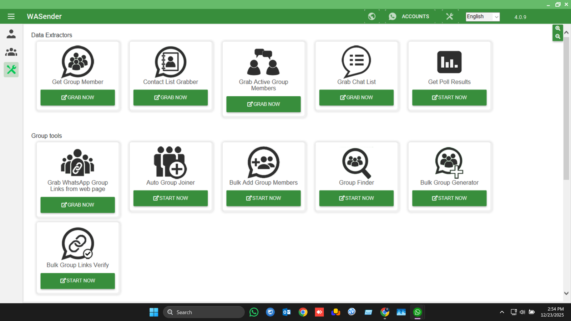This screenshot has height=321, width=571.
Task: Click ACCOUNTS in the top bar
Action: coord(415,16)
